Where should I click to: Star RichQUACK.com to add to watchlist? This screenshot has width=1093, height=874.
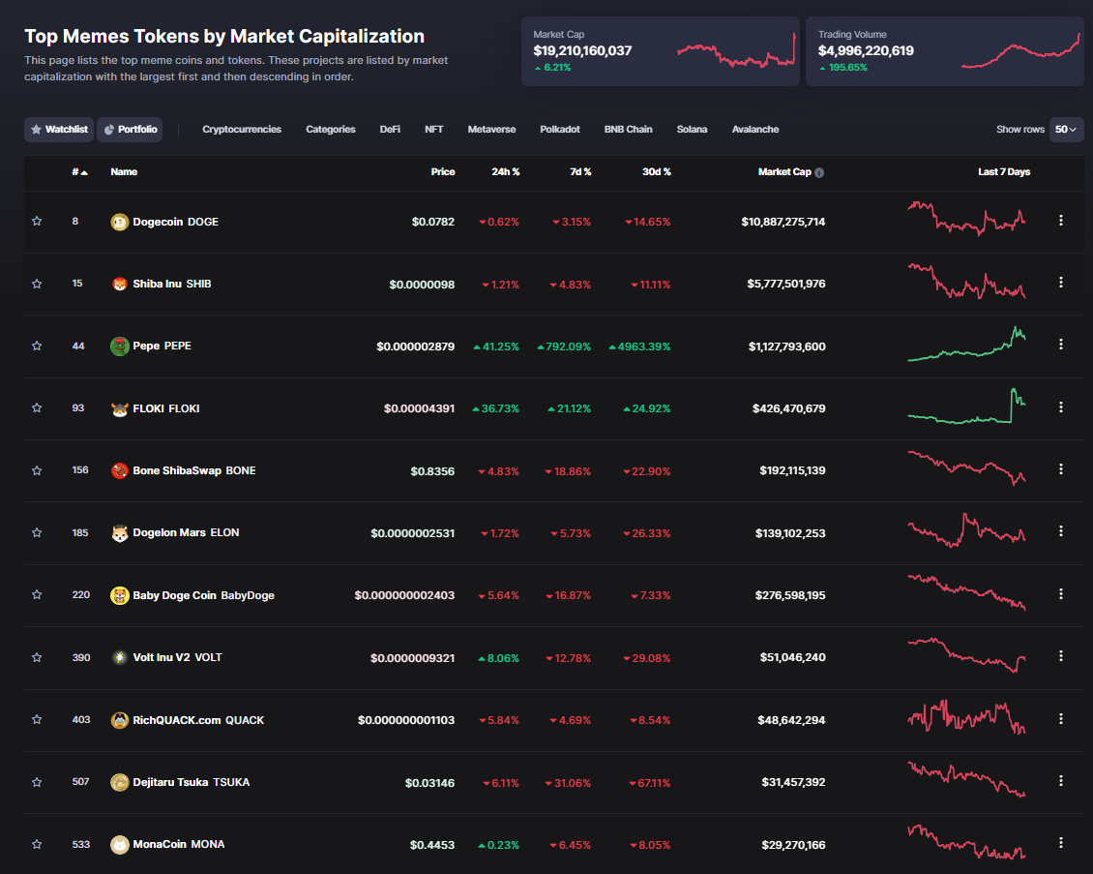[37, 720]
